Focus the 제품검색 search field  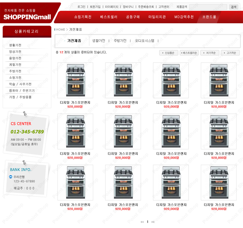click(208, 7)
